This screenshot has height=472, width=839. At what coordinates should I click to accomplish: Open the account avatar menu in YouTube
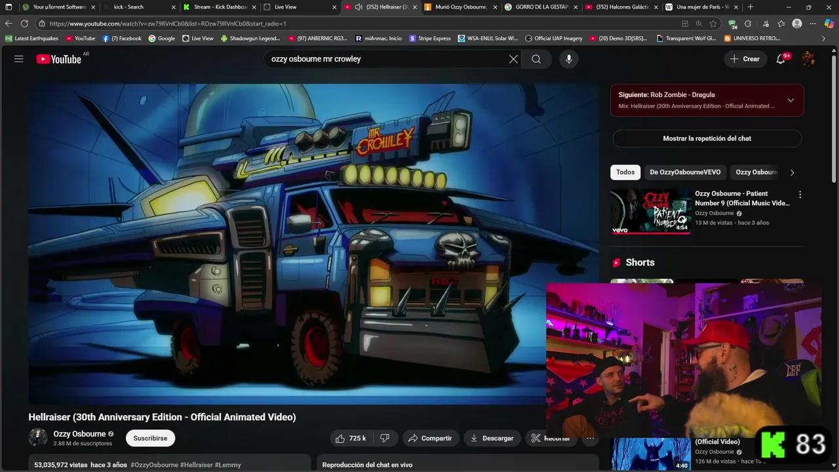click(x=808, y=59)
